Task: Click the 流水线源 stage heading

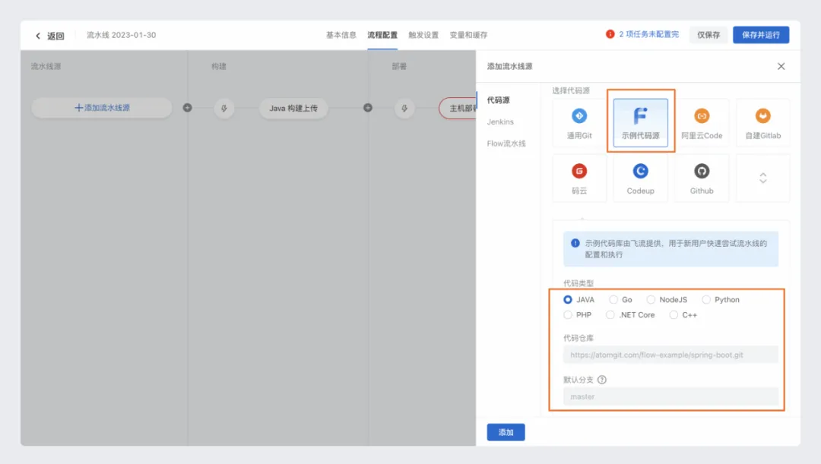Action: [46, 66]
